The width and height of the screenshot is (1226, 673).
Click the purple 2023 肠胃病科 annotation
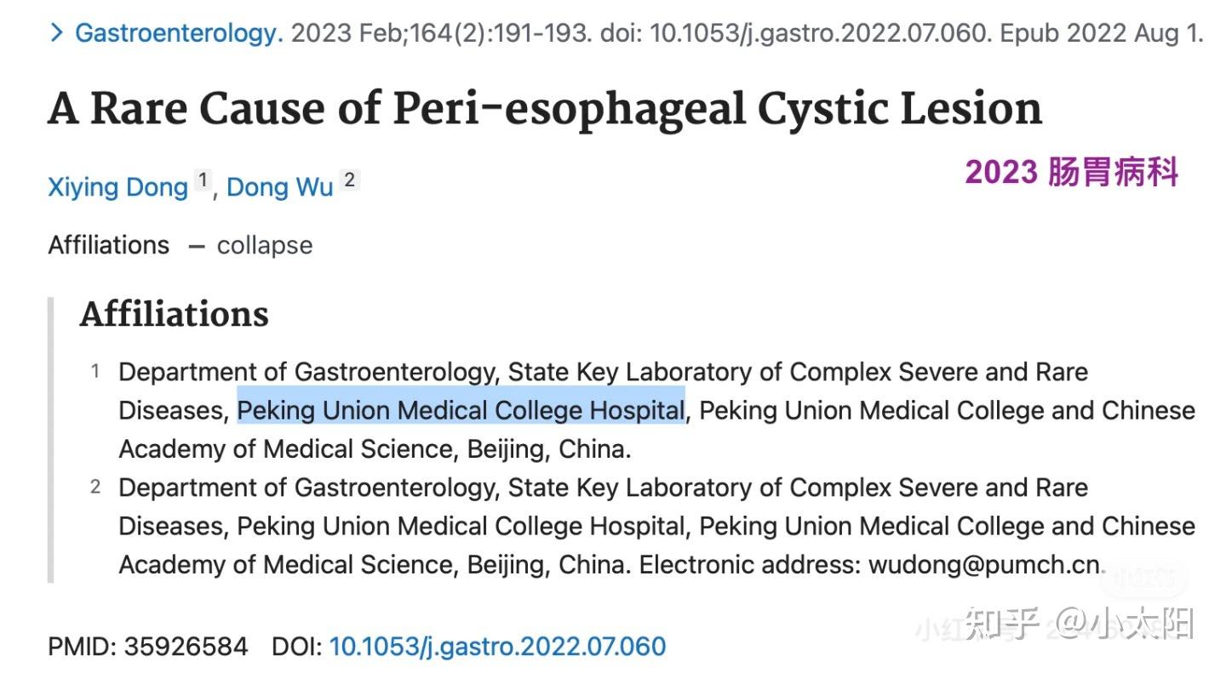coord(1071,173)
